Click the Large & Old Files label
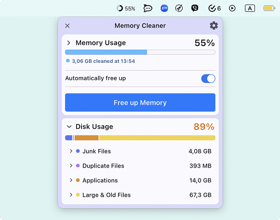 [107, 195]
